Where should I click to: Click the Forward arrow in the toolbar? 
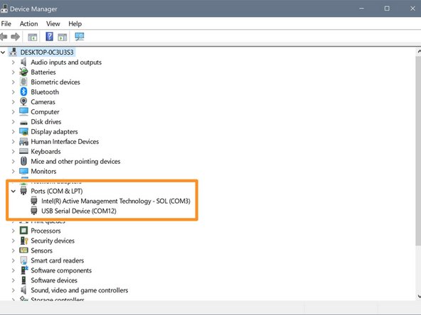pyautogui.click(x=16, y=37)
